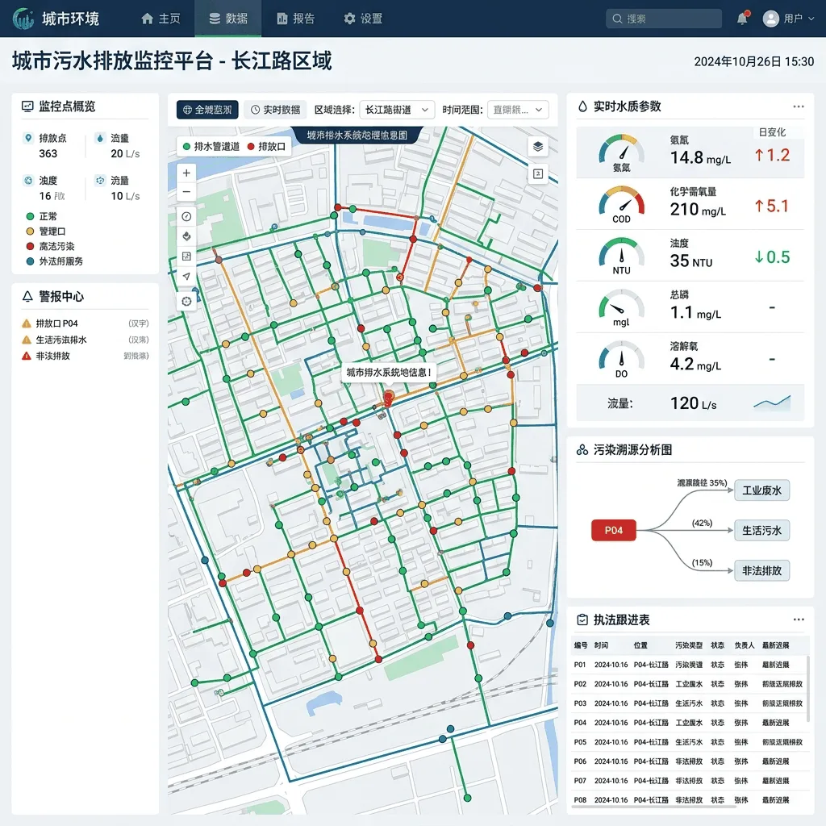Click the enforcement table scrollbar

[807, 690]
